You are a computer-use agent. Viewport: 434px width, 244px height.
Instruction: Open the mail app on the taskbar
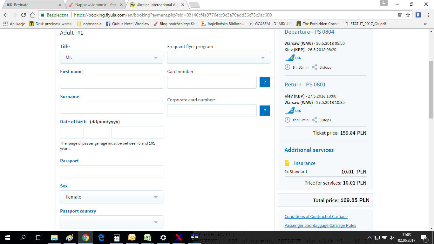point(132,237)
